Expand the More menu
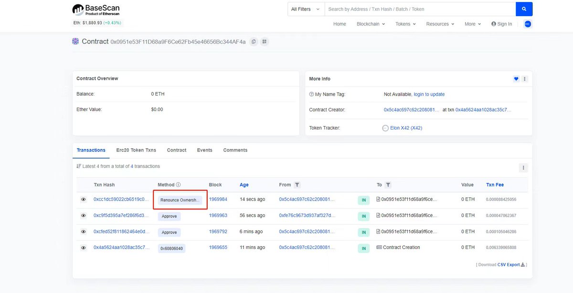The image size is (573, 293). (x=473, y=24)
